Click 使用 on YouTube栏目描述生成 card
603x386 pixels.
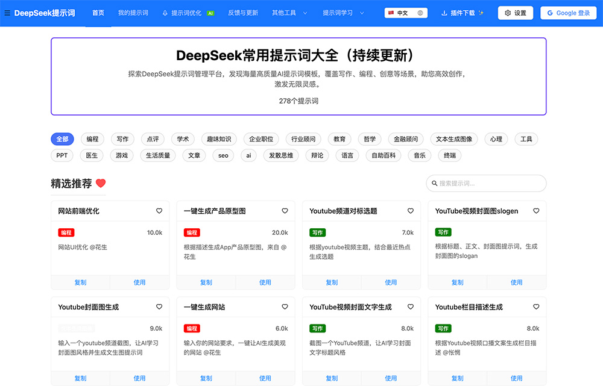coord(517,378)
